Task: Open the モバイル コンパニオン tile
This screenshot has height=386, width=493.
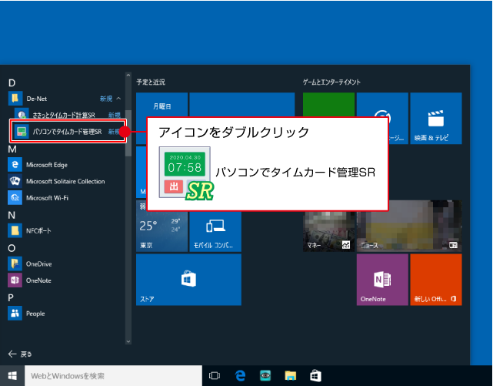Action: click(215, 231)
